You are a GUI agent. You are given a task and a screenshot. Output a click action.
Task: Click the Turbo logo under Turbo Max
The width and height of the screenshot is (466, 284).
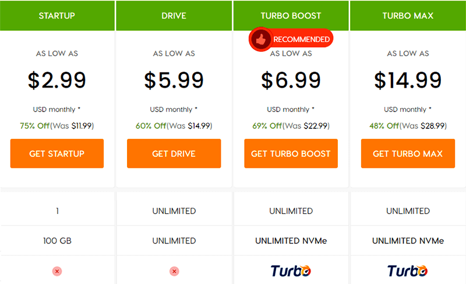point(408,271)
